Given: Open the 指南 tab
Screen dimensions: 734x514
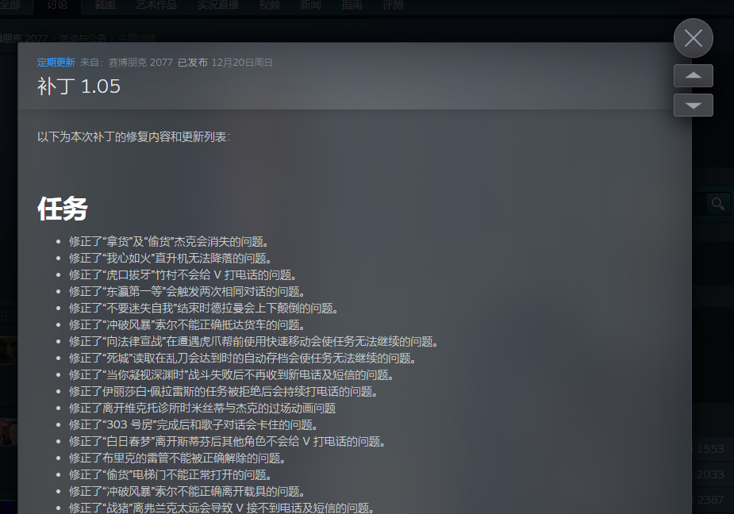Looking at the screenshot, I should click(x=352, y=5).
